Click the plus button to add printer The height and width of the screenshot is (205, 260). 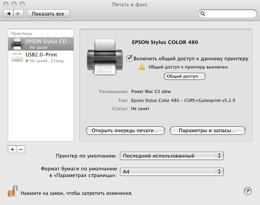click(x=12, y=149)
